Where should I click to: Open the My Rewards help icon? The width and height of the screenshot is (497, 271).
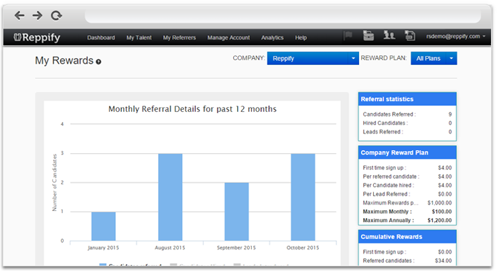[x=98, y=62]
